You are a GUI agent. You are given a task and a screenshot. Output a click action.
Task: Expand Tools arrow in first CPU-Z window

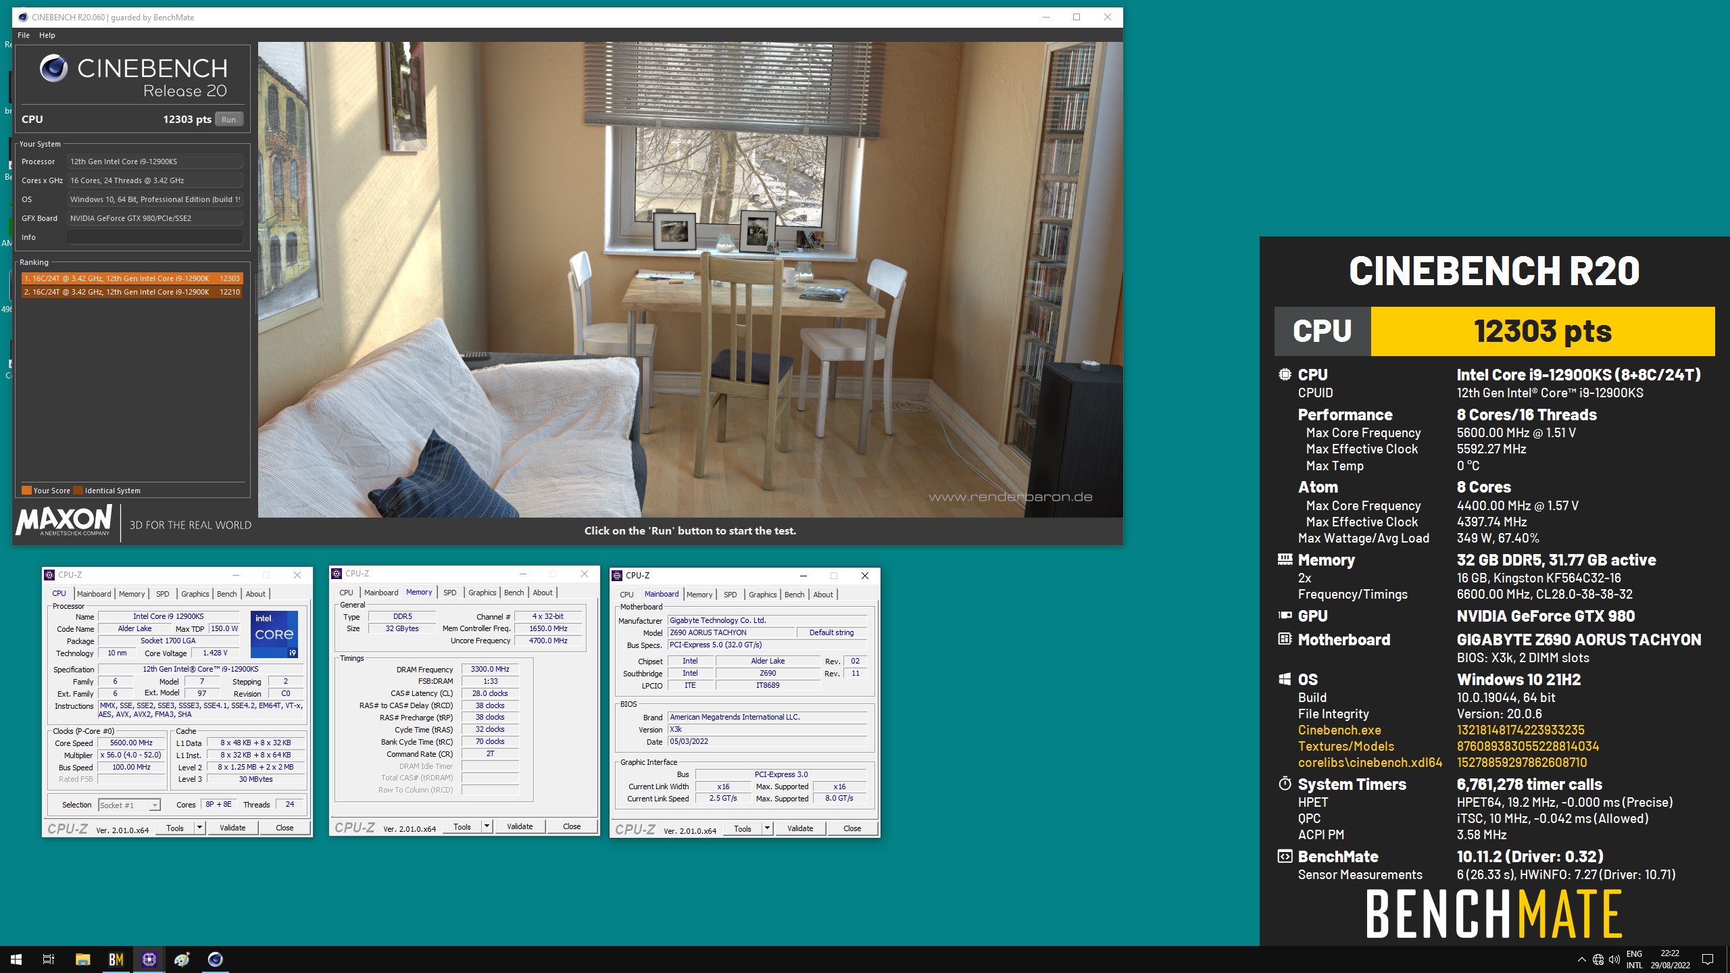click(x=199, y=828)
